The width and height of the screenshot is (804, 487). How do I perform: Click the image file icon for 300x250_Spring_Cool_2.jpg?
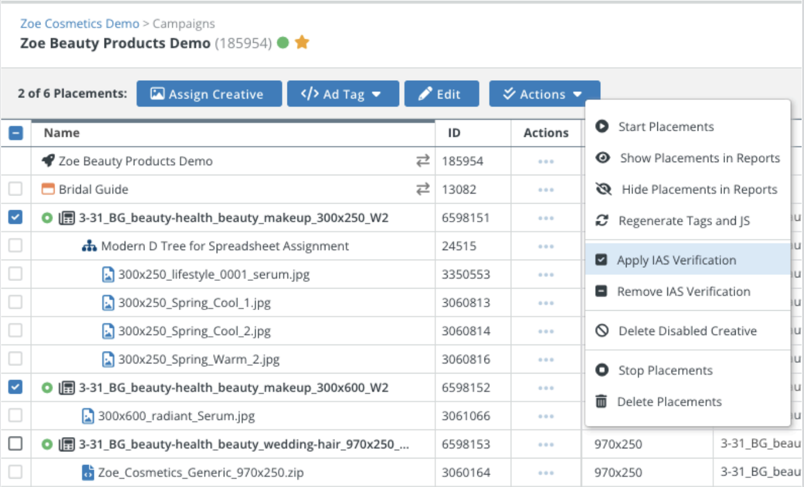click(108, 331)
